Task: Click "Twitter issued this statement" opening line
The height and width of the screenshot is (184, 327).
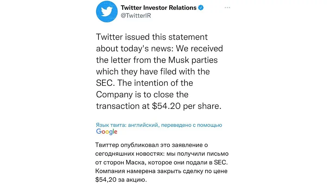Action: (x=152, y=37)
